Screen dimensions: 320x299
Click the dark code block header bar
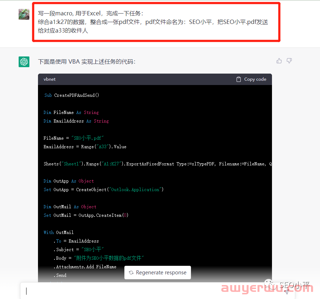pyautogui.click(x=143, y=79)
